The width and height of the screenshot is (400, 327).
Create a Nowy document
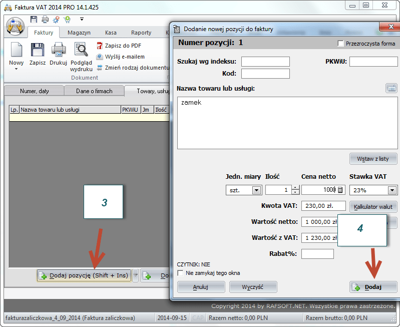(17, 56)
